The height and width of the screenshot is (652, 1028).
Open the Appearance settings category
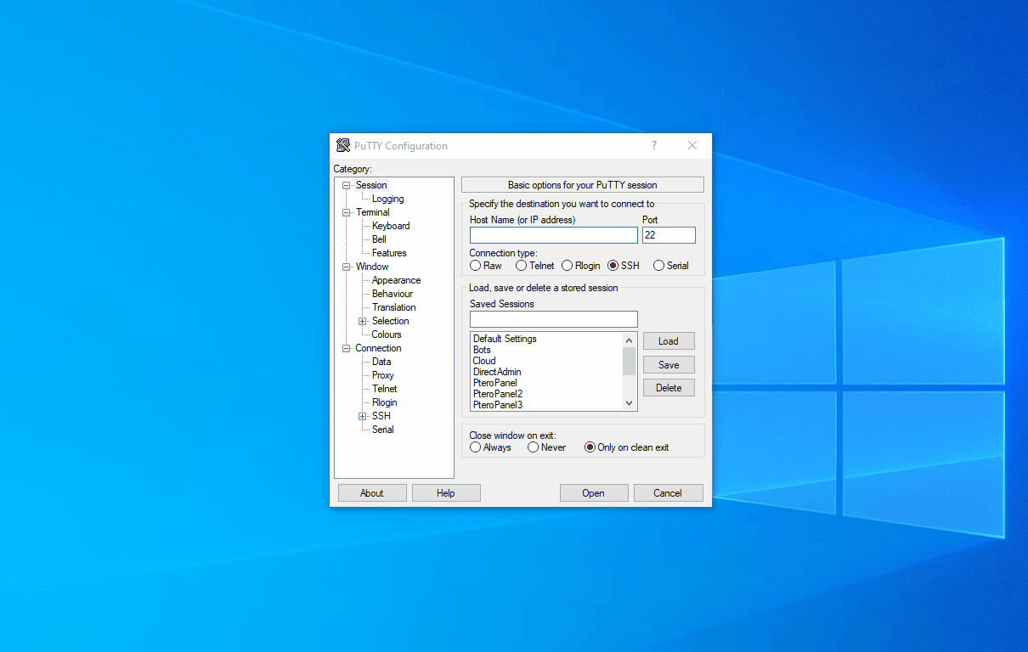coord(396,280)
